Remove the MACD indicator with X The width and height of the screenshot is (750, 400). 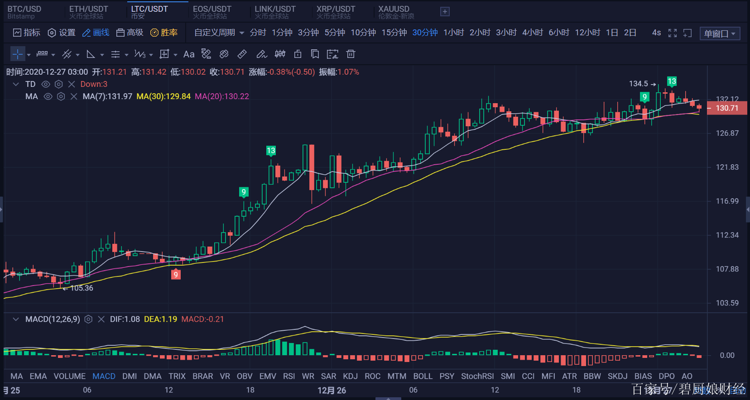pos(101,319)
